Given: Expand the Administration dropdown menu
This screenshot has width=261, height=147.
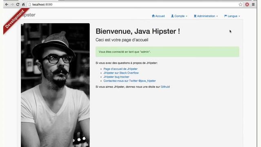Looking at the screenshot, I should (206, 16).
